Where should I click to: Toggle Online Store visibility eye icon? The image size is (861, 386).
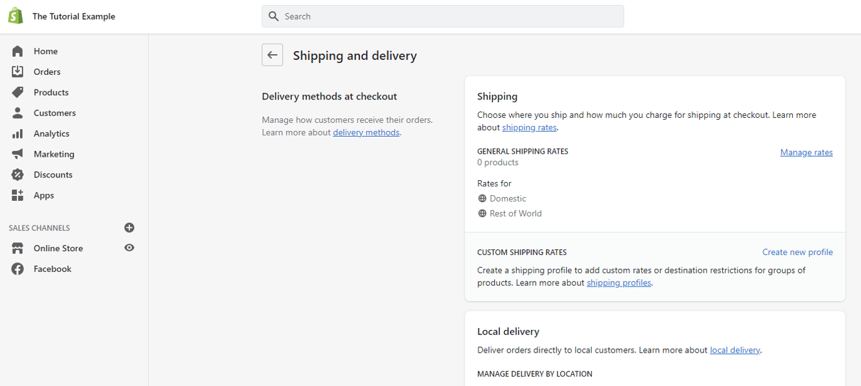pos(129,248)
